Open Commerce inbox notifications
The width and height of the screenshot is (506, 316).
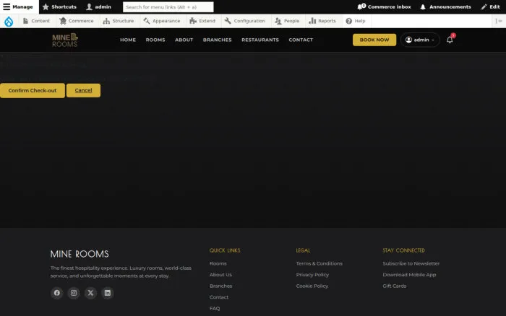tap(384, 6)
